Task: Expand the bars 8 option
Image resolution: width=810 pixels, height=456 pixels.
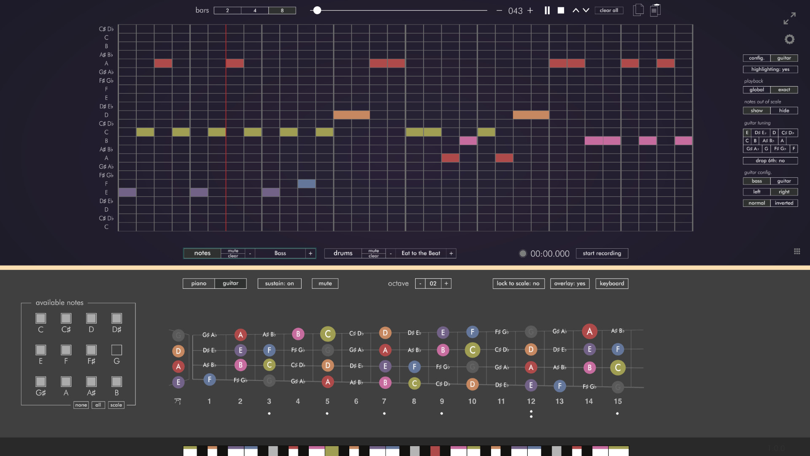Action: [x=282, y=10]
